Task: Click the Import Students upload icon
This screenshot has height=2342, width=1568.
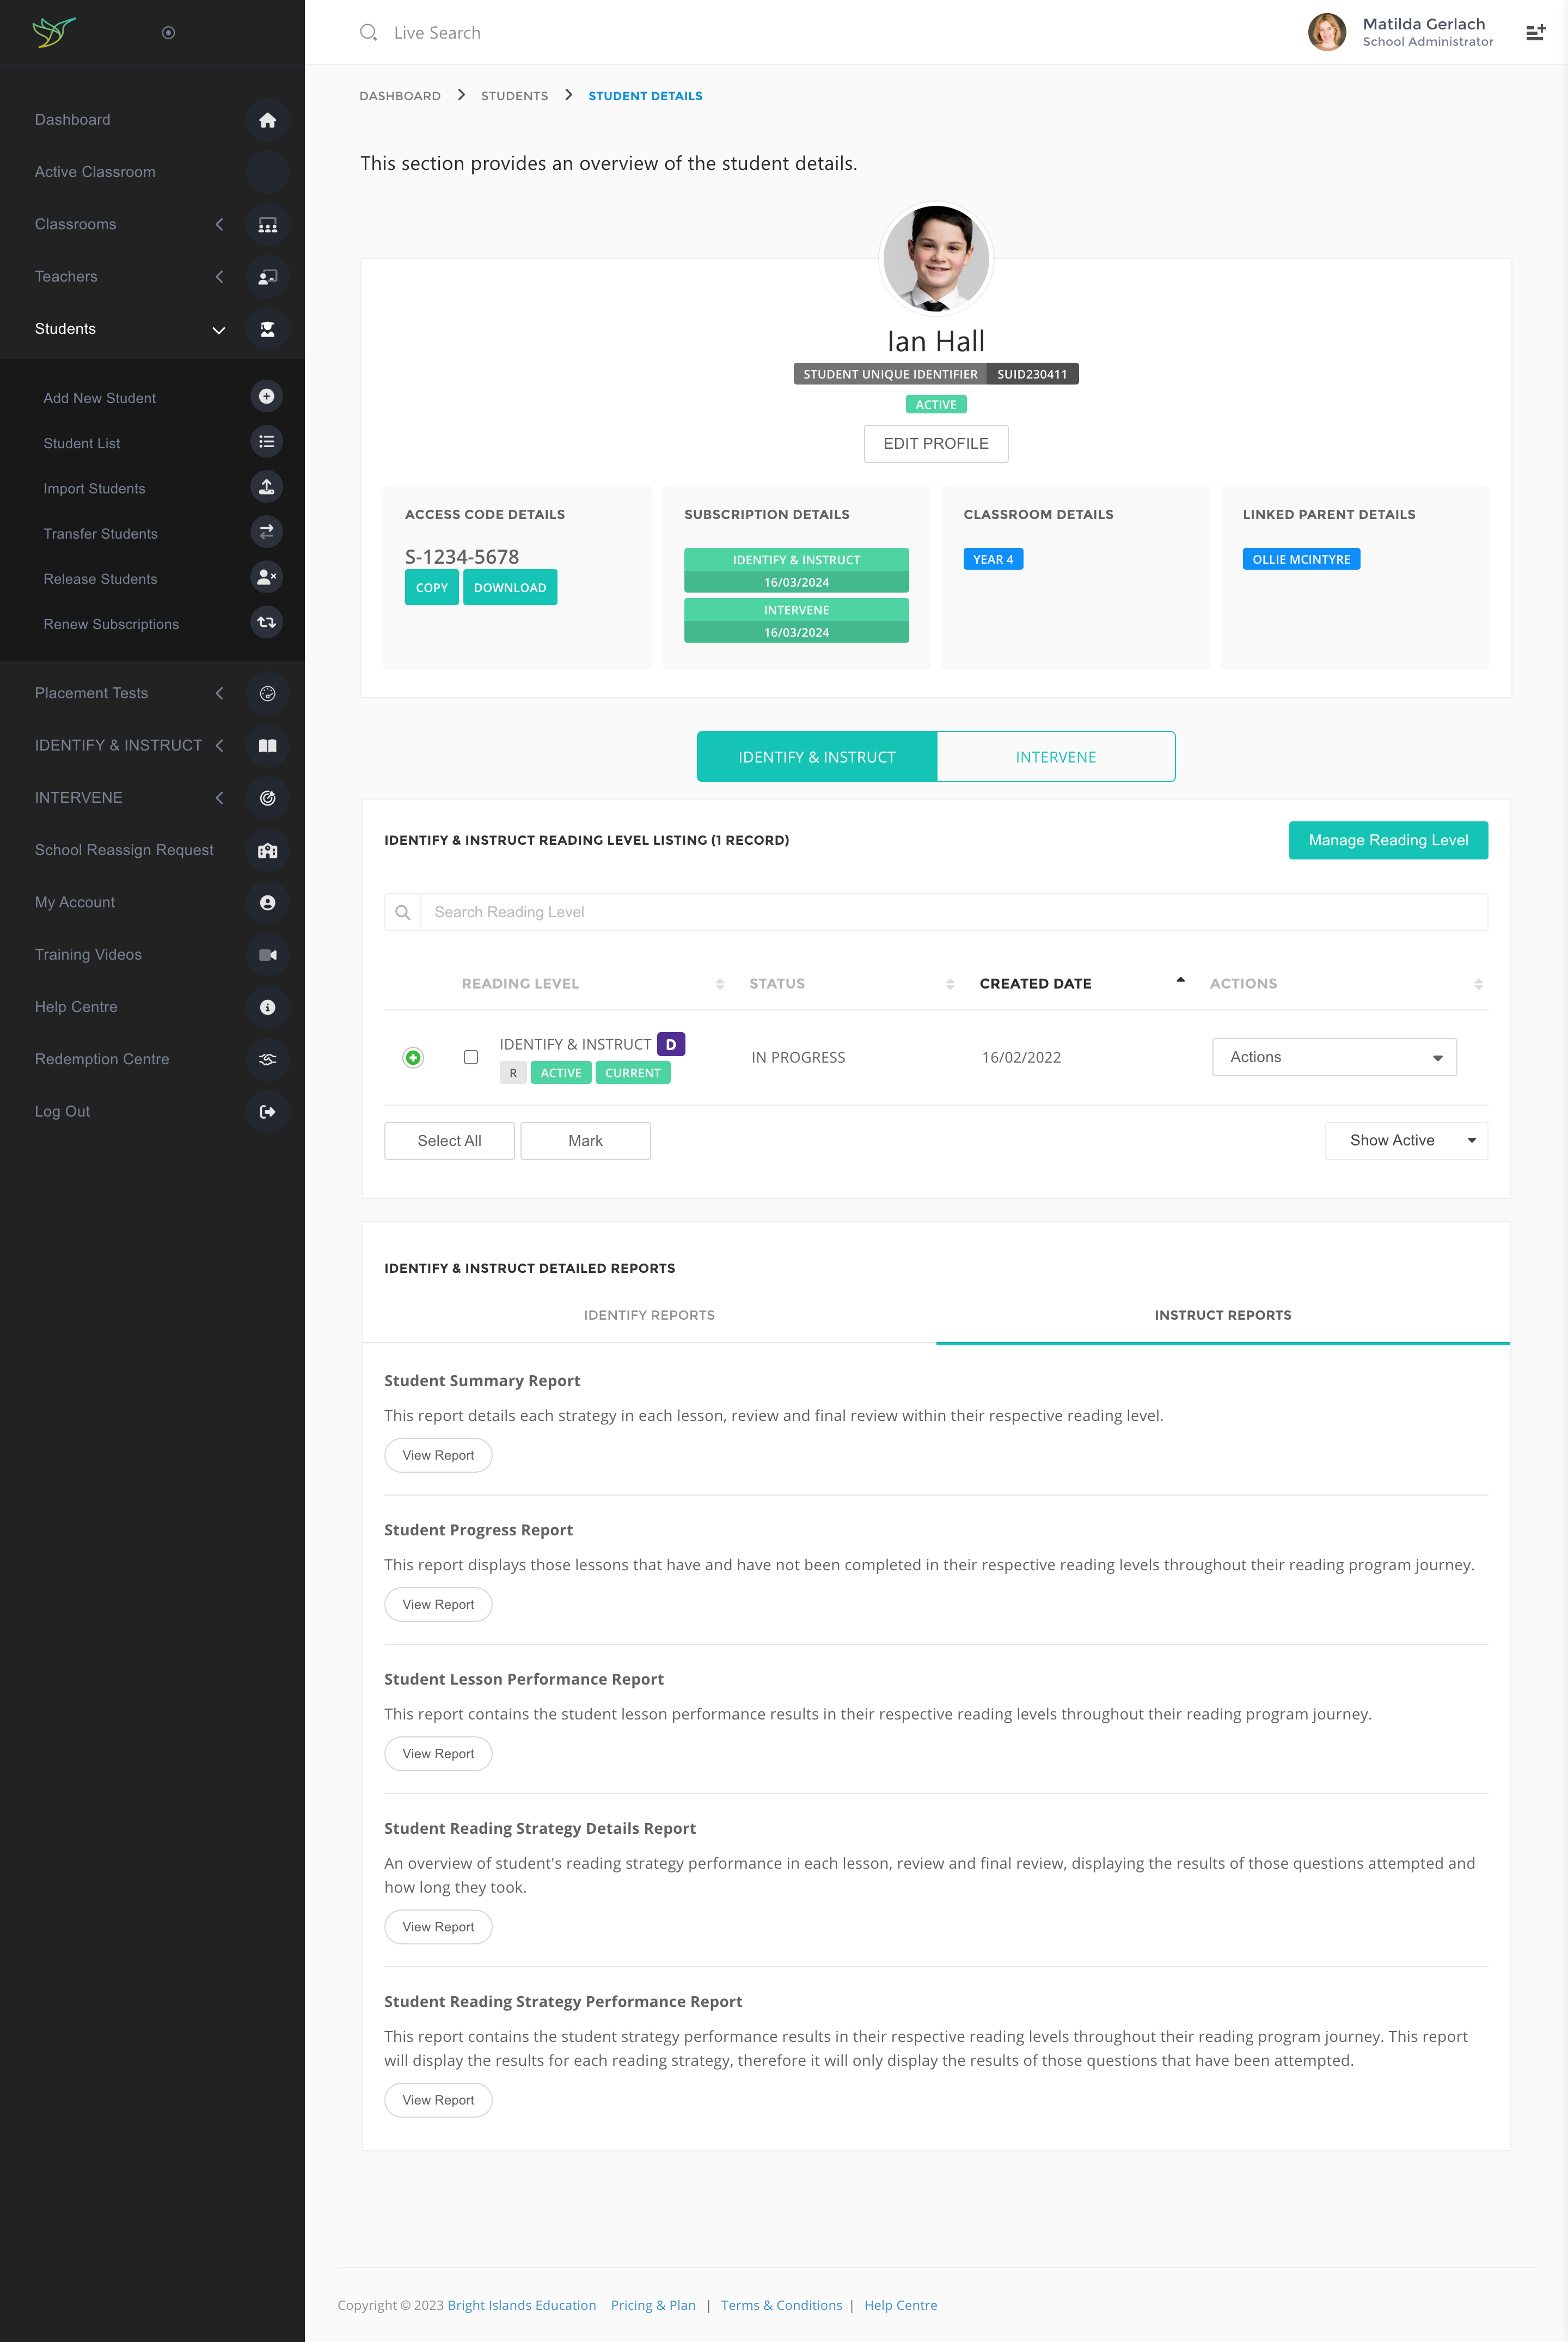Action: (266, 487)
